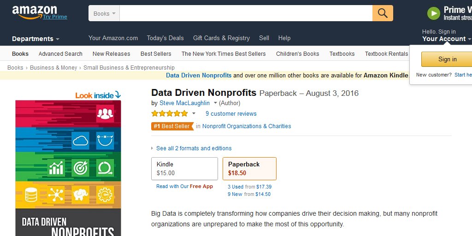Expand the Departments menu

click(35, 39)
